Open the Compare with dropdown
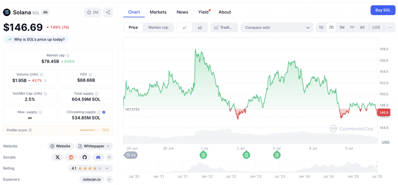Viewport: 398px width, 185px height. tap(277, 28)
